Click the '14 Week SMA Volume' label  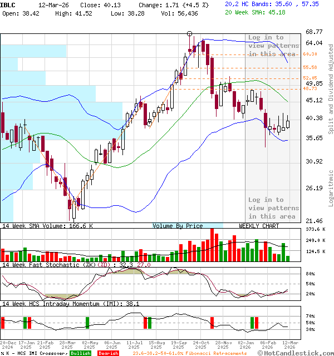tap(39, 226)
